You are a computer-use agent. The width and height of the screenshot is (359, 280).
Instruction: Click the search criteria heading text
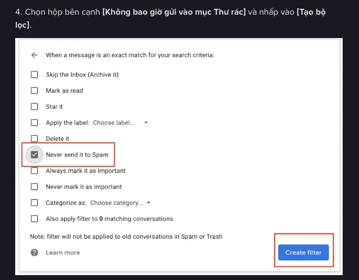tap(130, 55)
